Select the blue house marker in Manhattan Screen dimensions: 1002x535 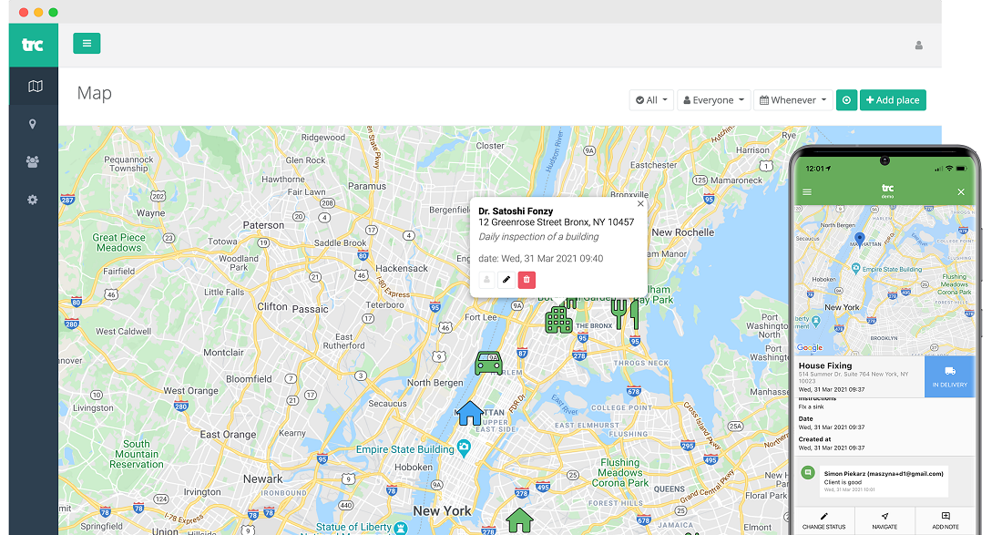(x=470, y=414)
